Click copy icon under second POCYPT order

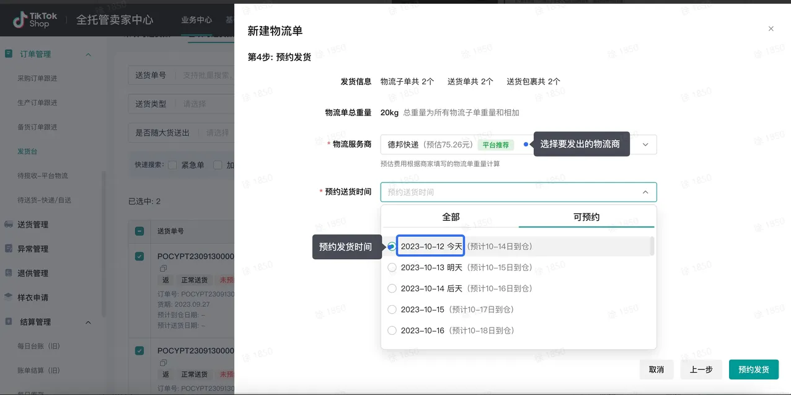[x=164, y=363]
